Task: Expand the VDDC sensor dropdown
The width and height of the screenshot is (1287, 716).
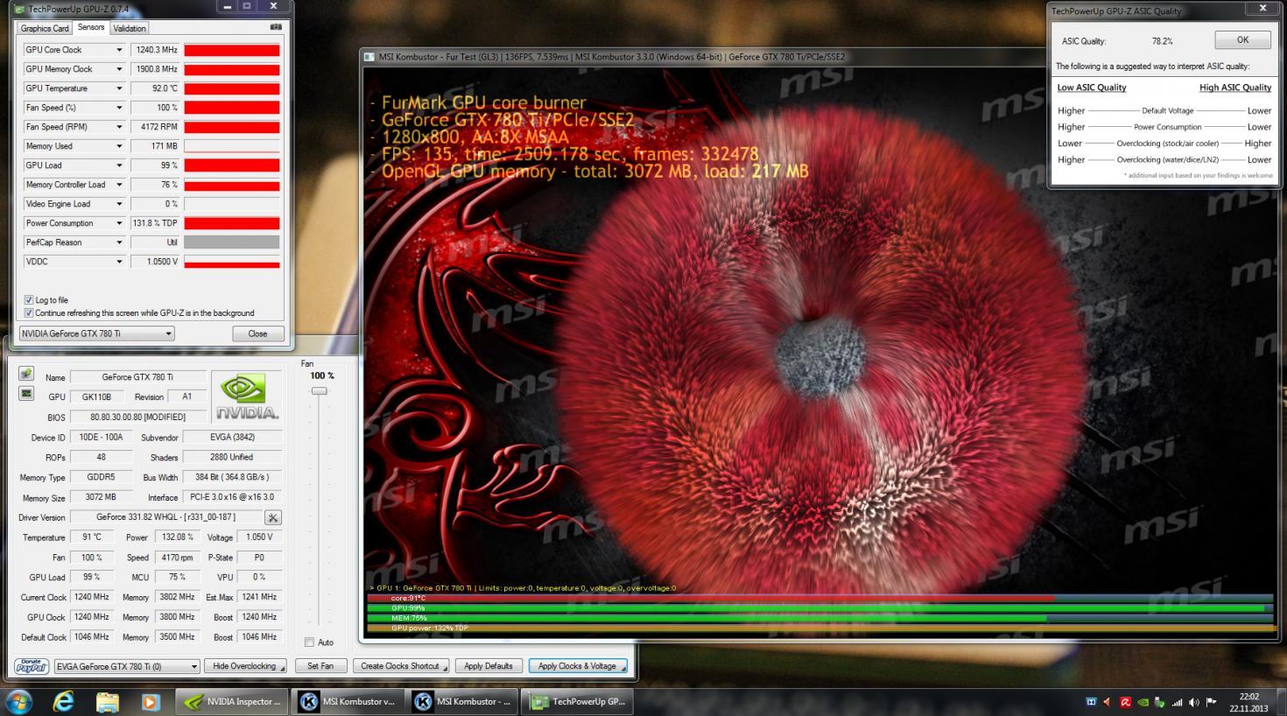Action: click(x=119, y=262)
